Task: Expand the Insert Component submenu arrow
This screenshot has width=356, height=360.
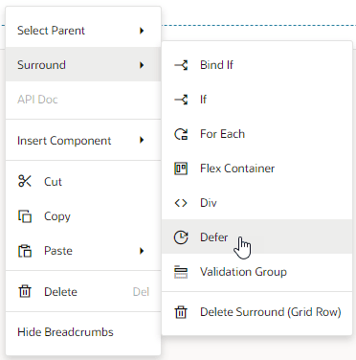Action: tap(142, 140)
